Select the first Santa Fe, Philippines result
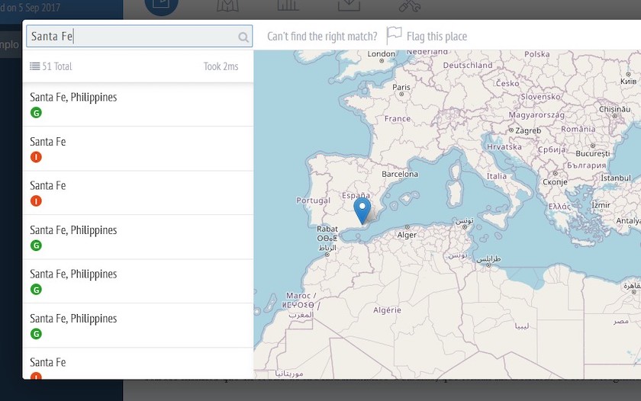Viewport: 641px width, 401px height. pos(73,98)
